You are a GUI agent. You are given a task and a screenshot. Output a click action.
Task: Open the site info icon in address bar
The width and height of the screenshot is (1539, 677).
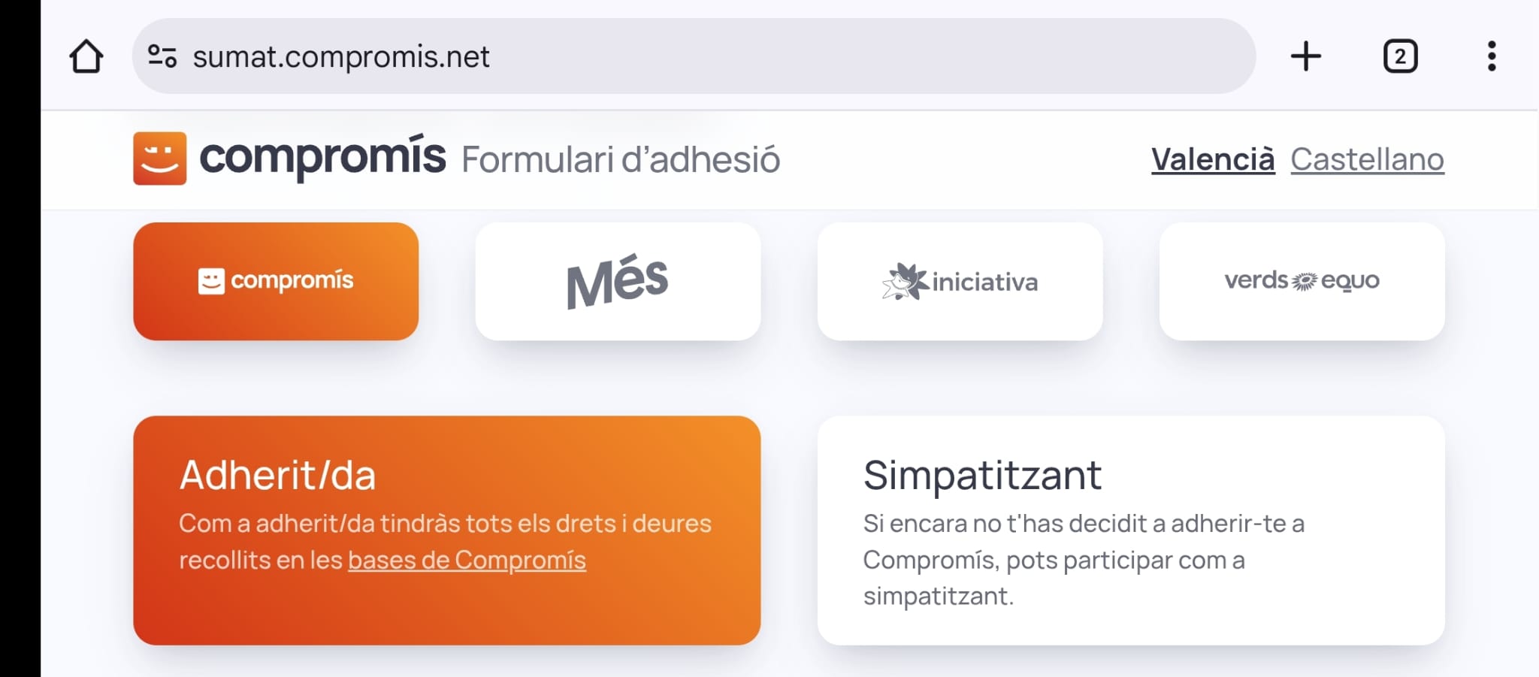pyautogui.click(x=162, y=56)
